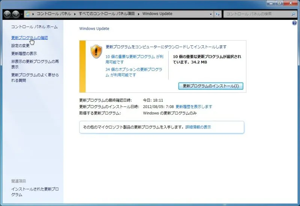Select コントロール パネル breadcrumb item
This screenshot has width=300, height=206.
(x=54, y=14)
